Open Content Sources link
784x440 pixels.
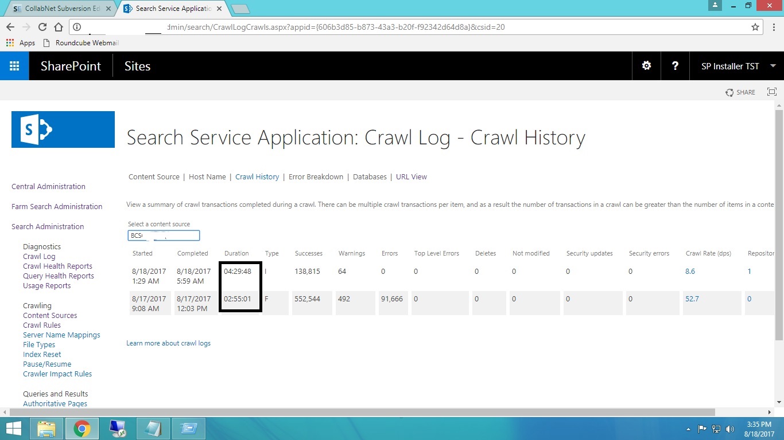click(50, 316)
